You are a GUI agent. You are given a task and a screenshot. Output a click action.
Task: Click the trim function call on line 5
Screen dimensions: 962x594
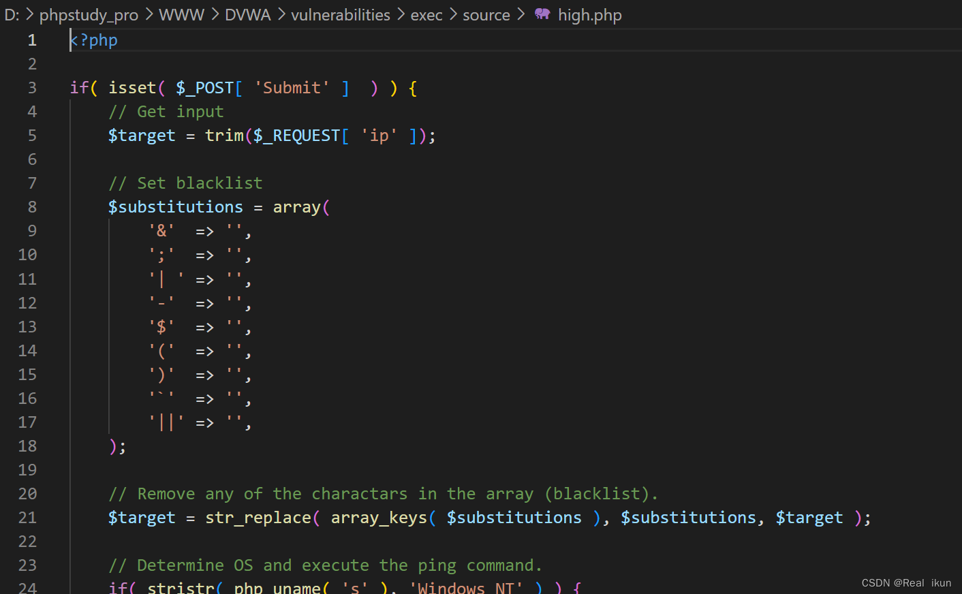pos(225,136)
